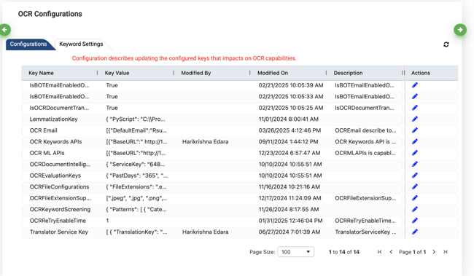Sort by the Modified On column
Viewport: 474px width, 276px height.
[x=273, y=73]
